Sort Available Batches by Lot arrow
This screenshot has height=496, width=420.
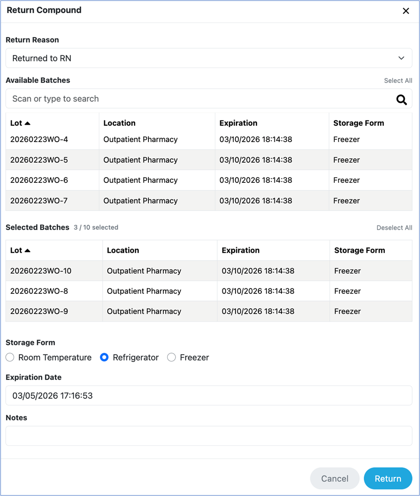[x=28, y=123]
